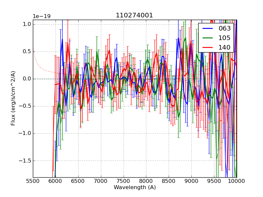The width and height of the screenshot is (263, 197).
Task: Click the 8500 x-axis tick label
Action: coord(169,181)
